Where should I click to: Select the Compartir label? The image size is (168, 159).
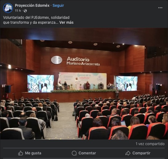(x=141, y=153)
